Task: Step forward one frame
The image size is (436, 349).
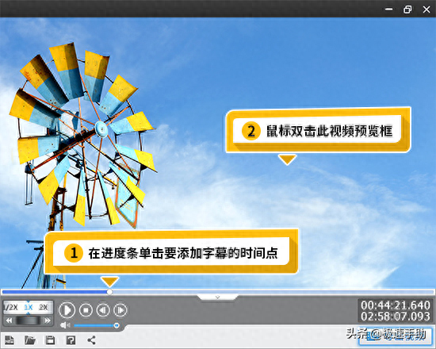Action: click(120, 310)
